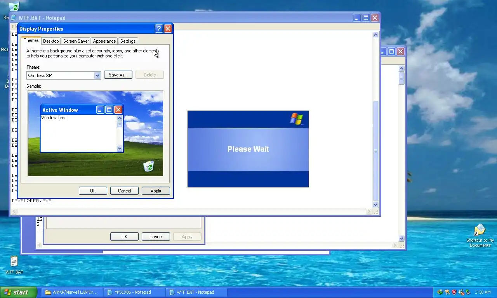This screenshot has height=298, width=497.
Task: Click OK in Display Properties dialog
Action: pos(93,191)
